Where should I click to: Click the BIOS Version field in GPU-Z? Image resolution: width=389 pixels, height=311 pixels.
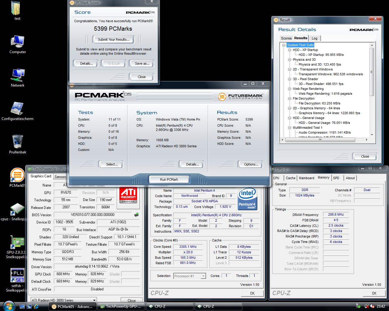click(x=93, y=215)
